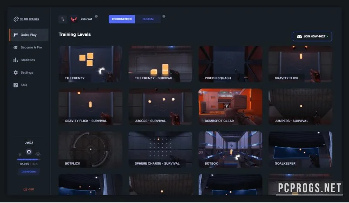The height and width of the screenshot is (203, 349).
Task: Open the Dashboard button
Action: coord(29,172)
